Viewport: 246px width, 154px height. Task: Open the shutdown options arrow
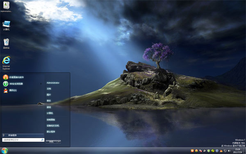pos(59,142)
